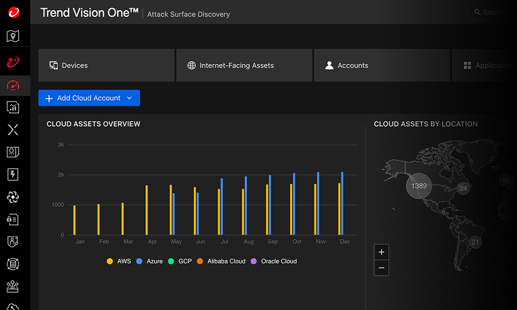Image resolution: width=517 pixels, height=310 pixels.
Task: Open the ID card sidebar icon
Action: tap(13, 219)
